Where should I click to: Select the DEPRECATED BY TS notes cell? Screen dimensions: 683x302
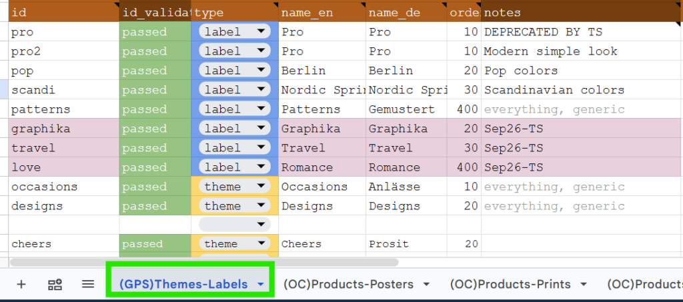click(x=582, y=32)
